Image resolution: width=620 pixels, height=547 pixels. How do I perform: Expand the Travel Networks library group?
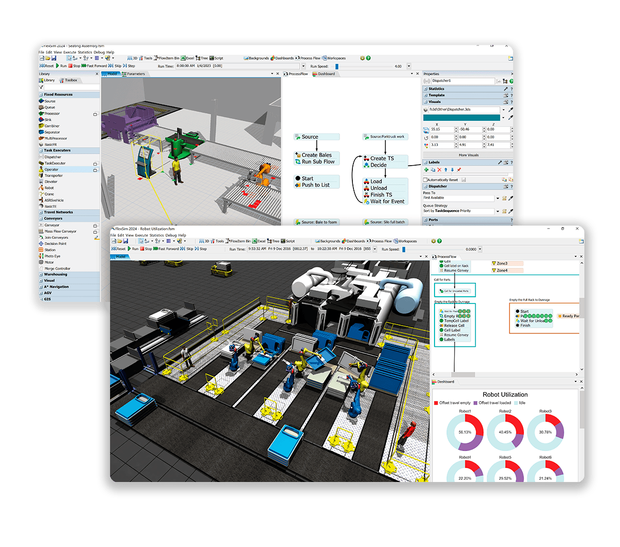tap(41, 213)
